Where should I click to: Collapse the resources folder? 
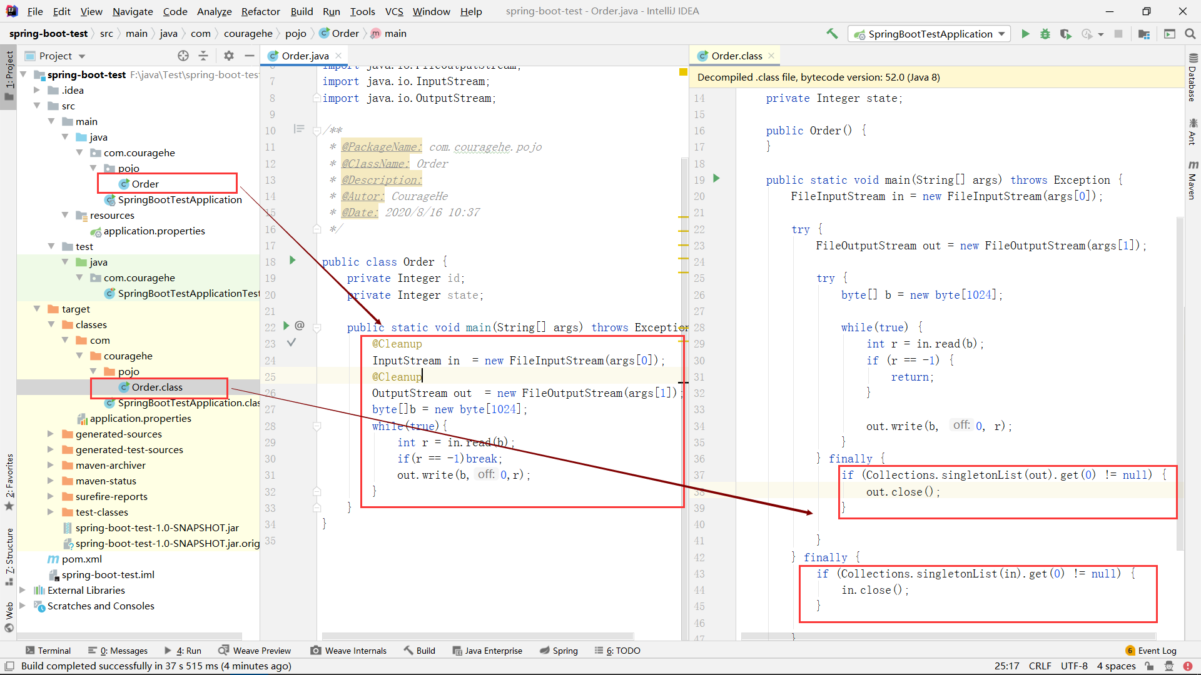click(x=66, y=215)
